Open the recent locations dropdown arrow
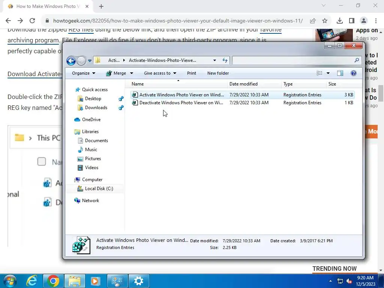 pyautogui.click(x=90, y=60)
